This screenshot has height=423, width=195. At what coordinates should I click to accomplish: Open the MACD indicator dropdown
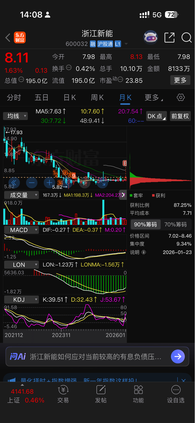[21, 230]
